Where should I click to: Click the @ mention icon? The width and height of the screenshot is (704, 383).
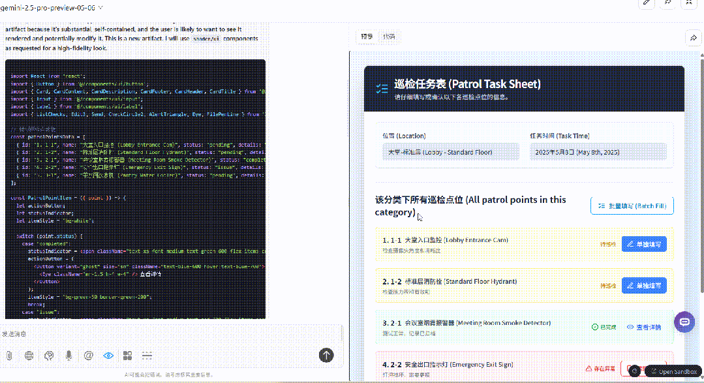(x=89, y=356)
